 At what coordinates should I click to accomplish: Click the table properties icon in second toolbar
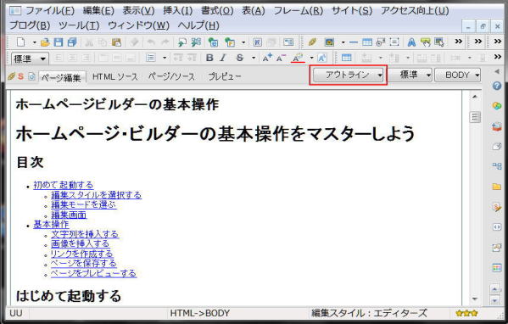(346, 58)
